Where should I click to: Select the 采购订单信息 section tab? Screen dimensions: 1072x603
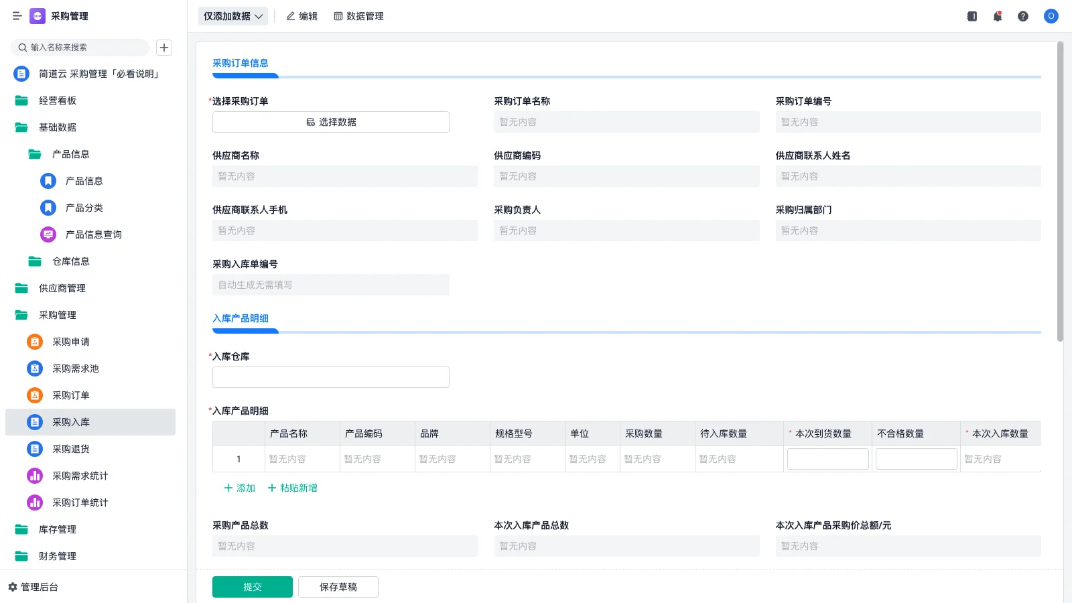tap(241, 63)
